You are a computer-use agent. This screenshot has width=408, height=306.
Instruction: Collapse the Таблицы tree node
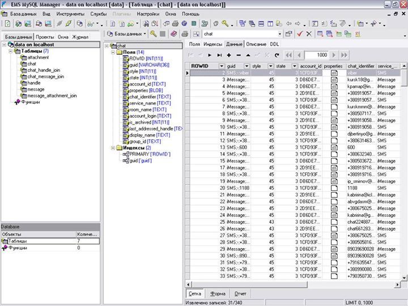click(x=11, y=51)
